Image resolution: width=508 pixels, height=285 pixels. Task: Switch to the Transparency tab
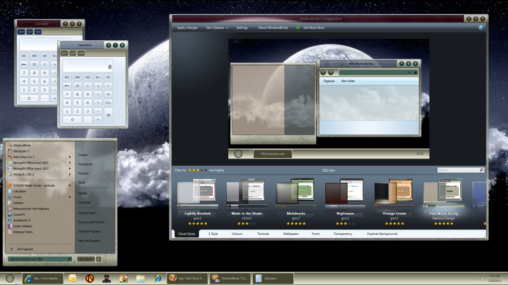pyautogui.click(x=343, y=234)
